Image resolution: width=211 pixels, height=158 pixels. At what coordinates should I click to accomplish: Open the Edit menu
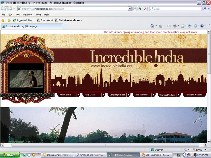(10, 14)
